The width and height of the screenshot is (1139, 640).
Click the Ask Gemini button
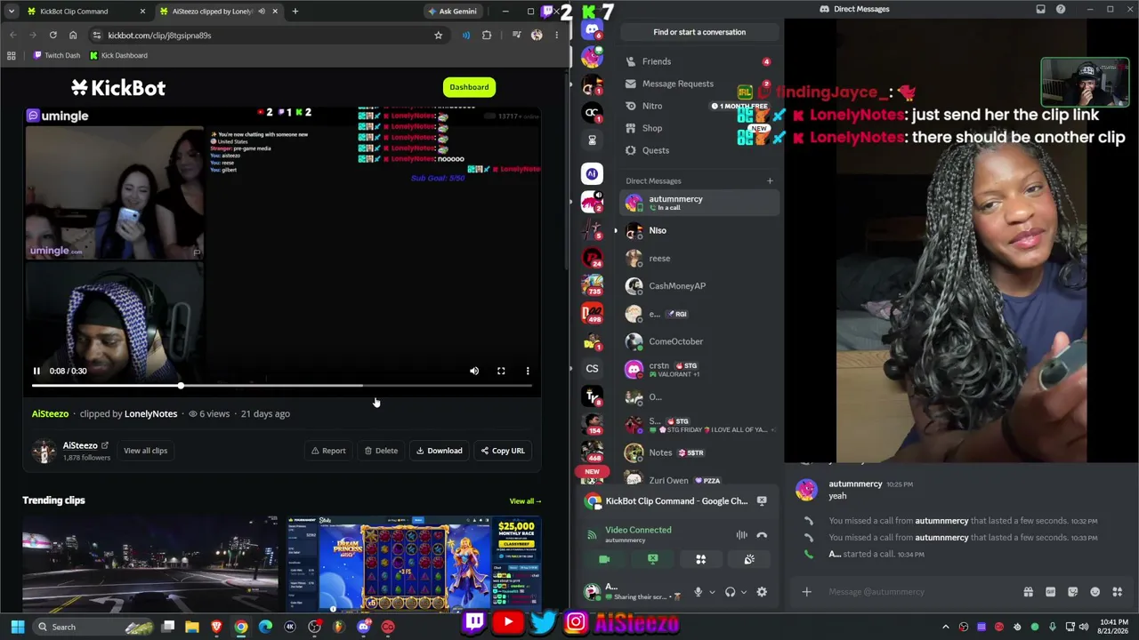tap(452, 12)
